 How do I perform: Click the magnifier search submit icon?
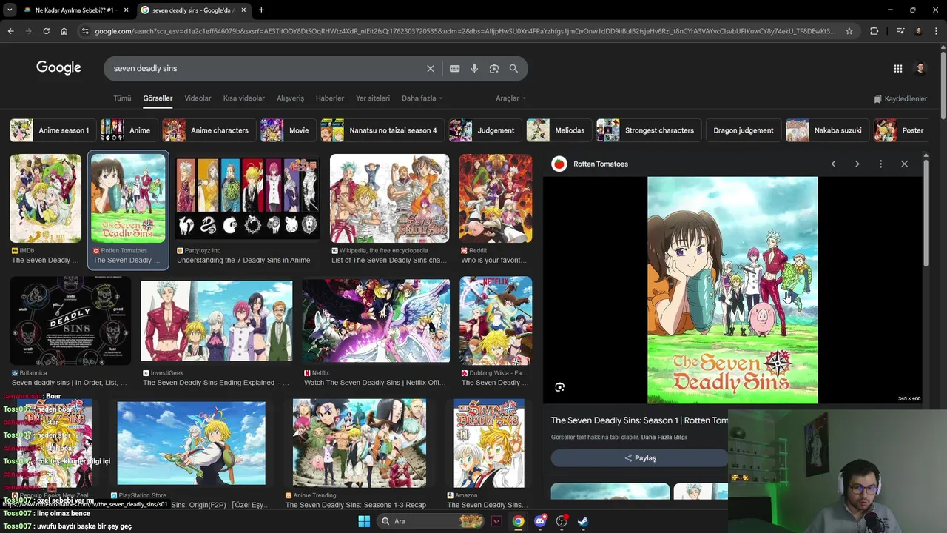click(x=513, y=68)
